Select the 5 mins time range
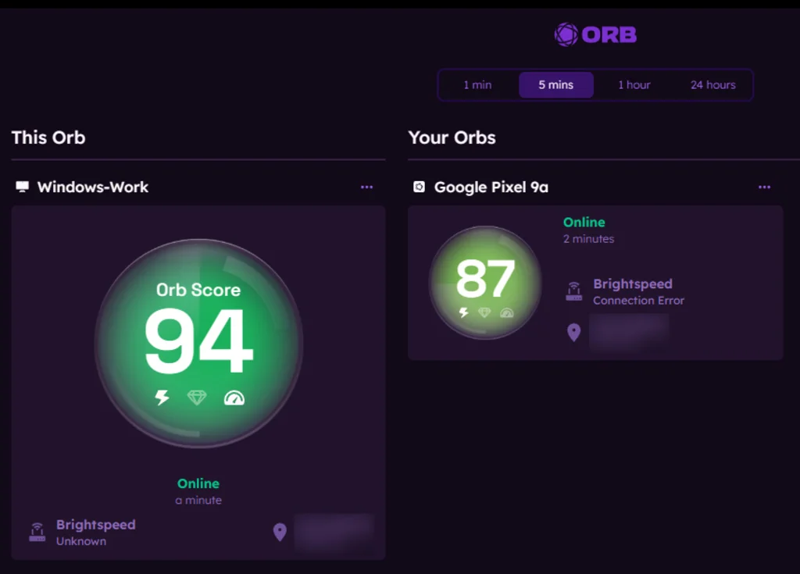800x574 pixels. [x=555, y=85]
